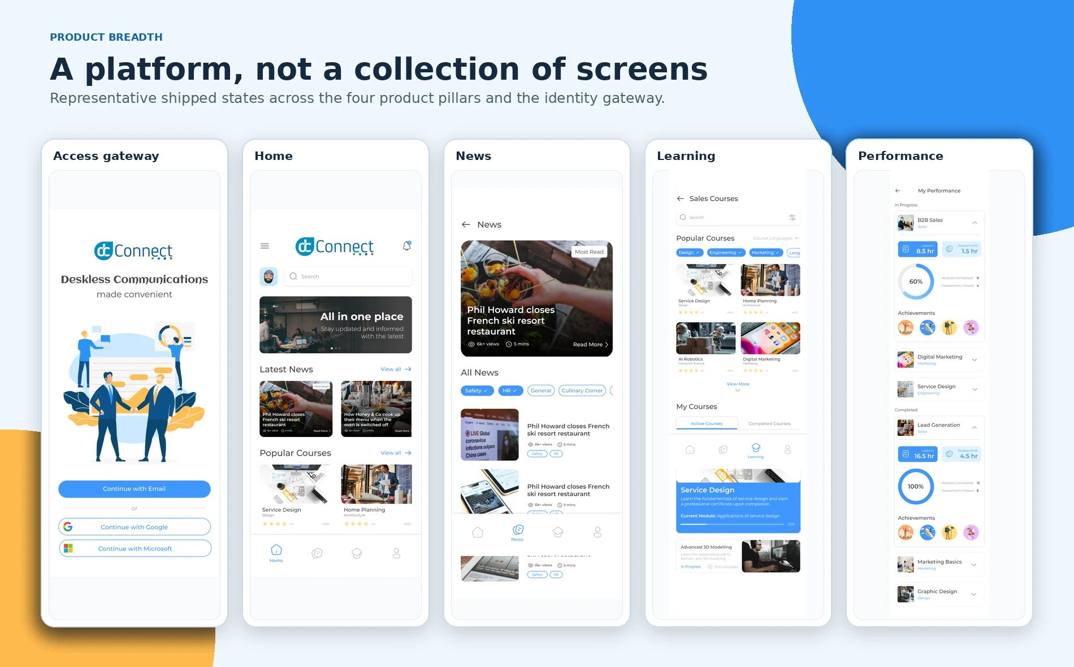Enable the General news filter chip

541,391
